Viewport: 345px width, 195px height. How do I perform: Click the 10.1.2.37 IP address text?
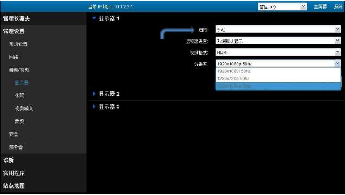[x=123, y=7]
